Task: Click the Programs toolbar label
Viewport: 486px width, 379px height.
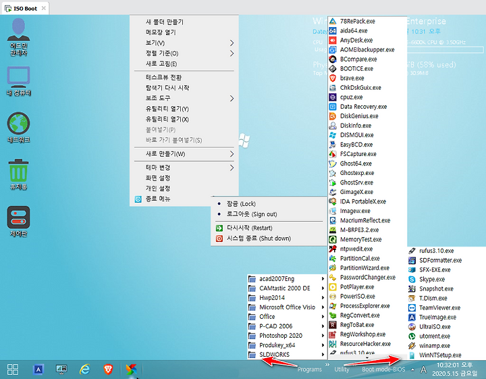Action: pos(309,370)
